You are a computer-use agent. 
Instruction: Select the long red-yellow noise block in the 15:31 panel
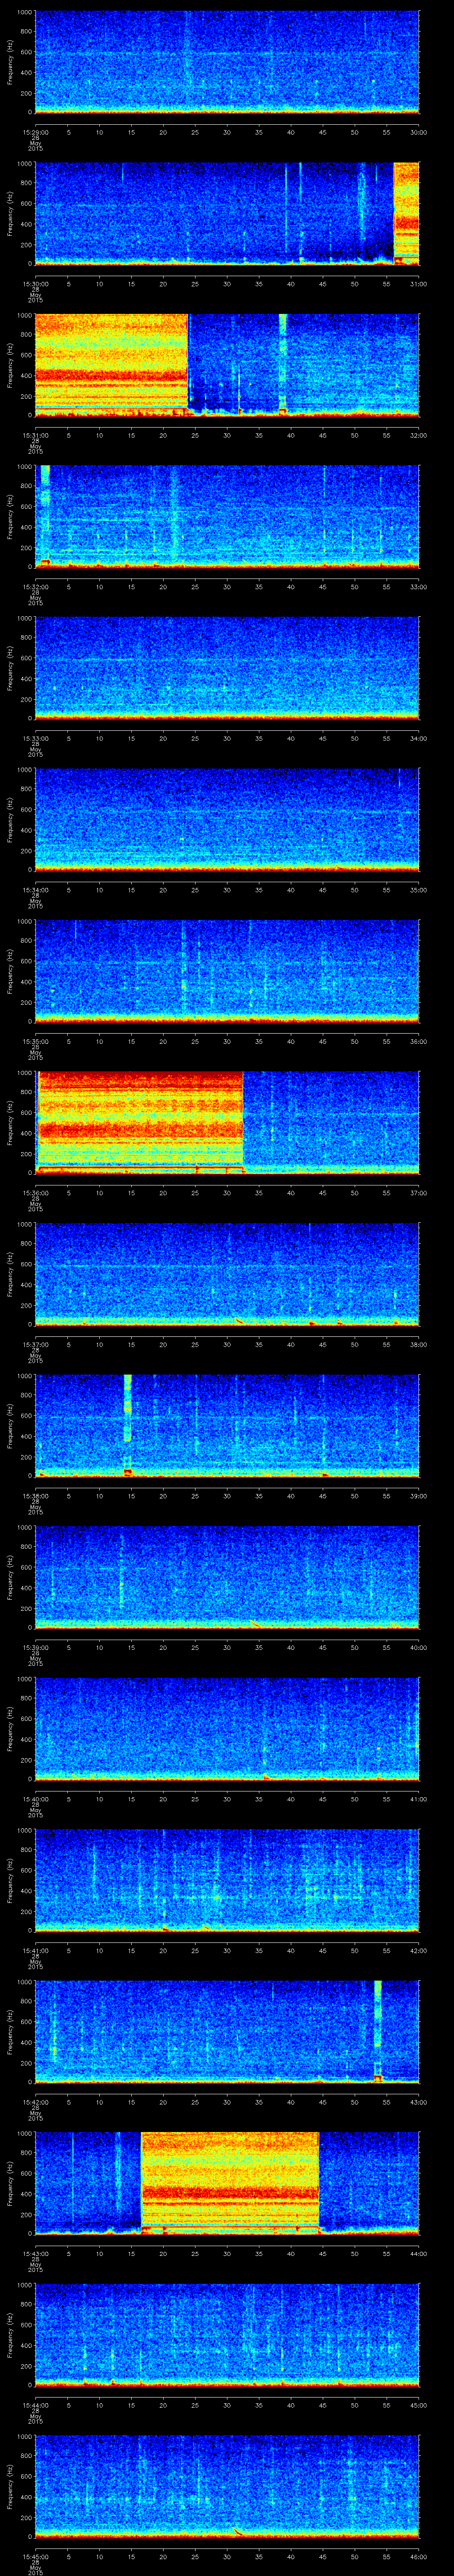(x=111, y=365)
